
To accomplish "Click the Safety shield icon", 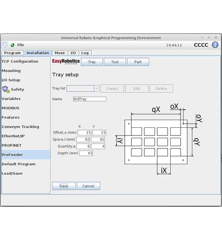I will (6, 89).
